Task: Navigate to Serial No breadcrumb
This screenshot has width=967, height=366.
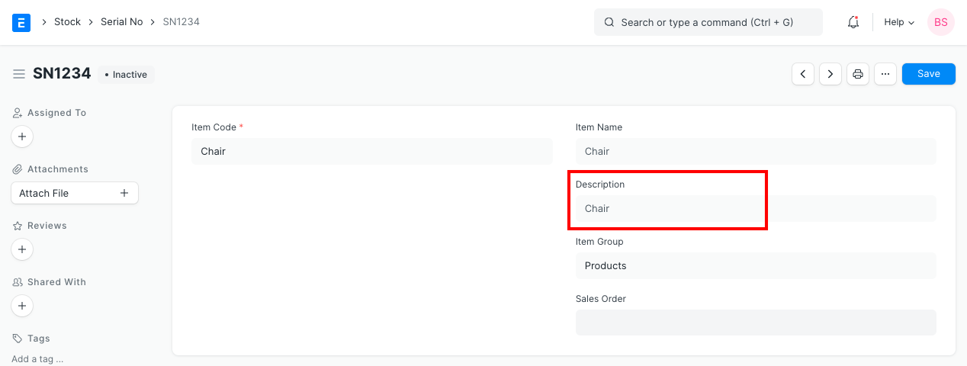Action: [121, 22]
